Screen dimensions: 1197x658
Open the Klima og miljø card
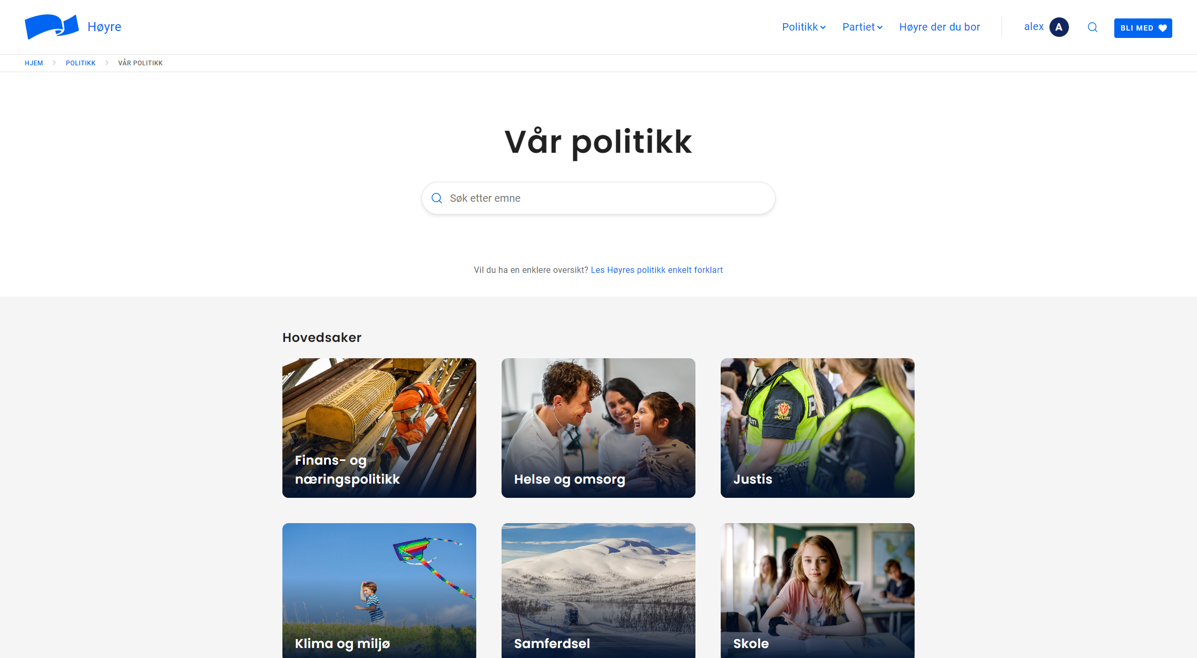coord(379,590)
